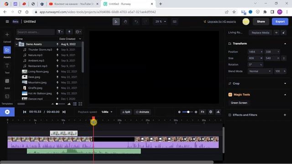Collapse the Magic Tools section

click(x=285, y=95)
